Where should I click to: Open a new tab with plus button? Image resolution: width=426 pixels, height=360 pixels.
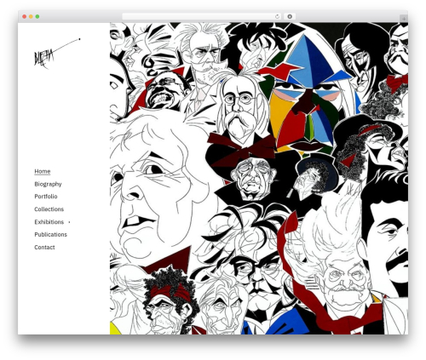(404, 19)
